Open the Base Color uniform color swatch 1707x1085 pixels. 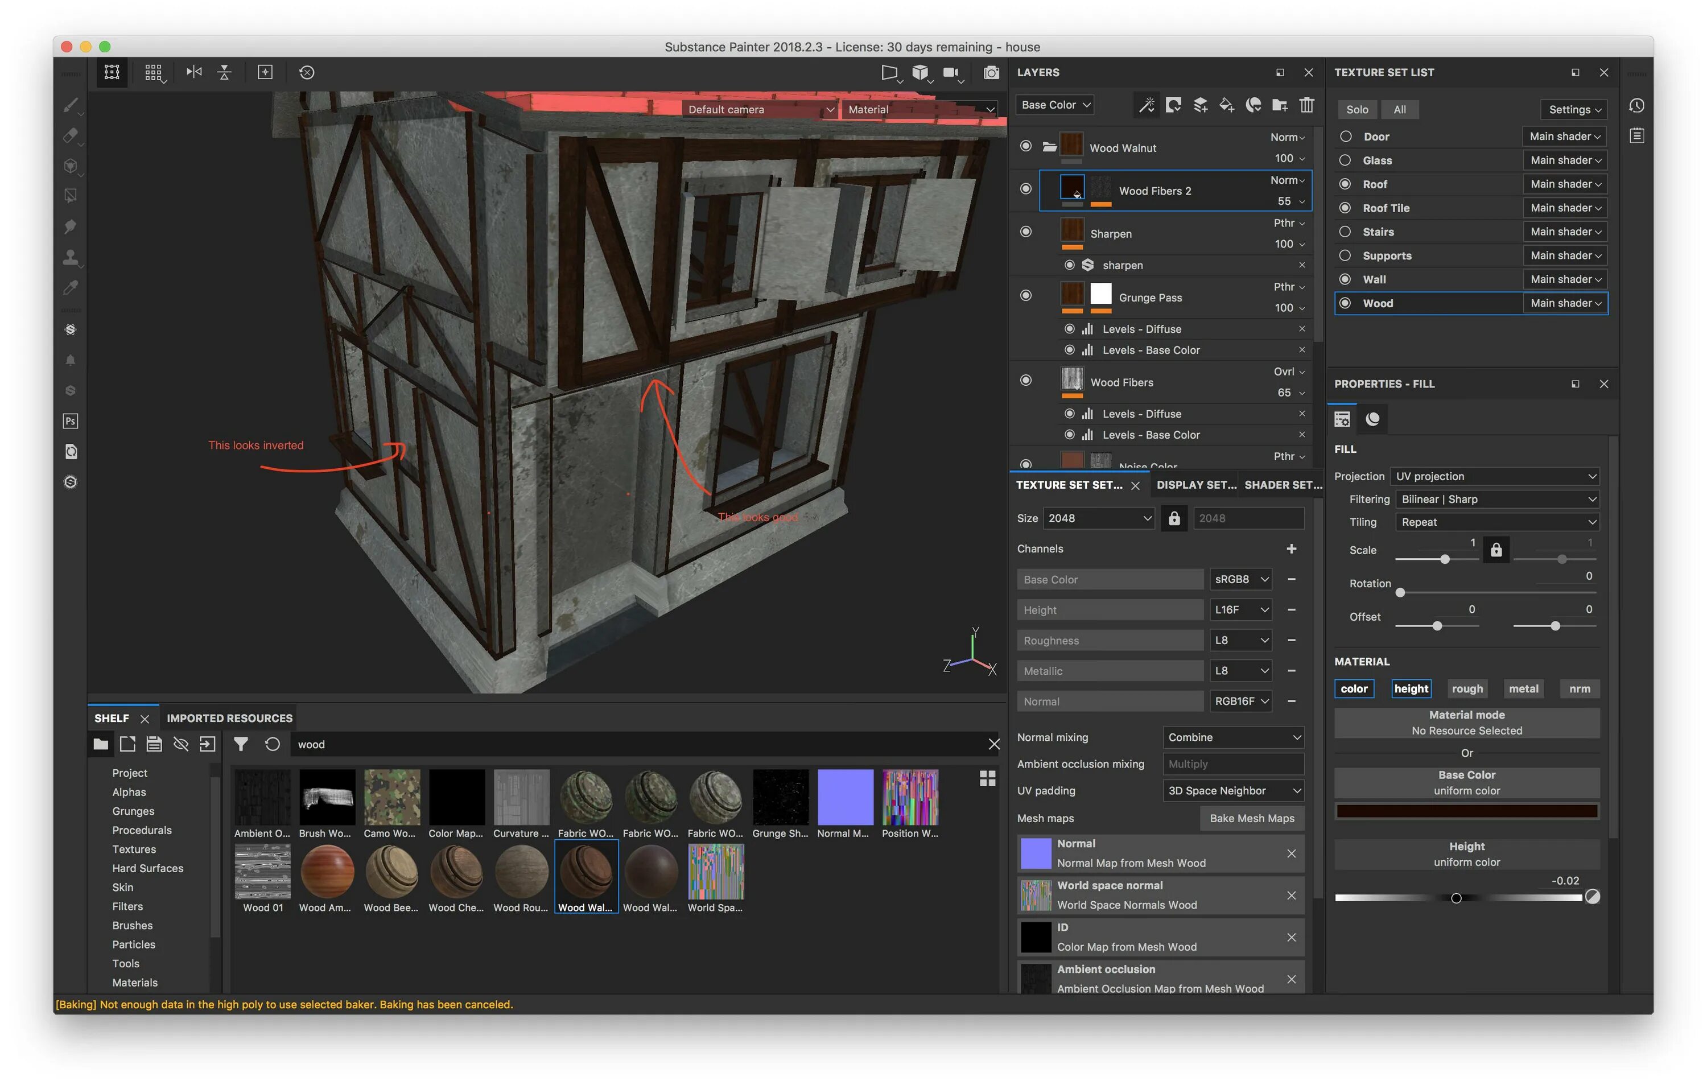[1466, 811]
